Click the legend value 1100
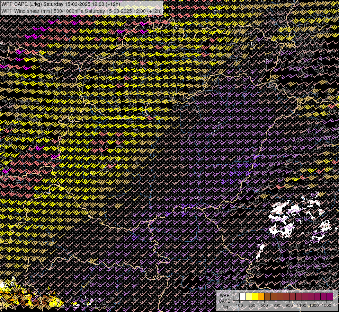The width and height of the screenshot is (339, 312). point(302,305)
